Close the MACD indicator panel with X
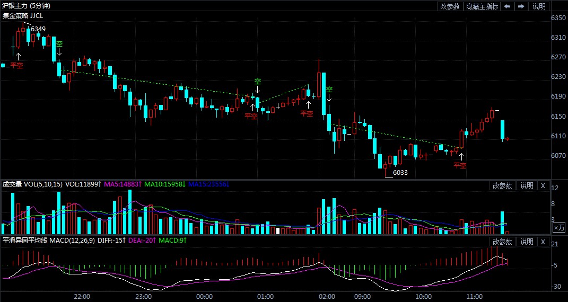Image resolution: width=568 pixels, height=302 pixels. pyautogui.click(x=543, y=242)
